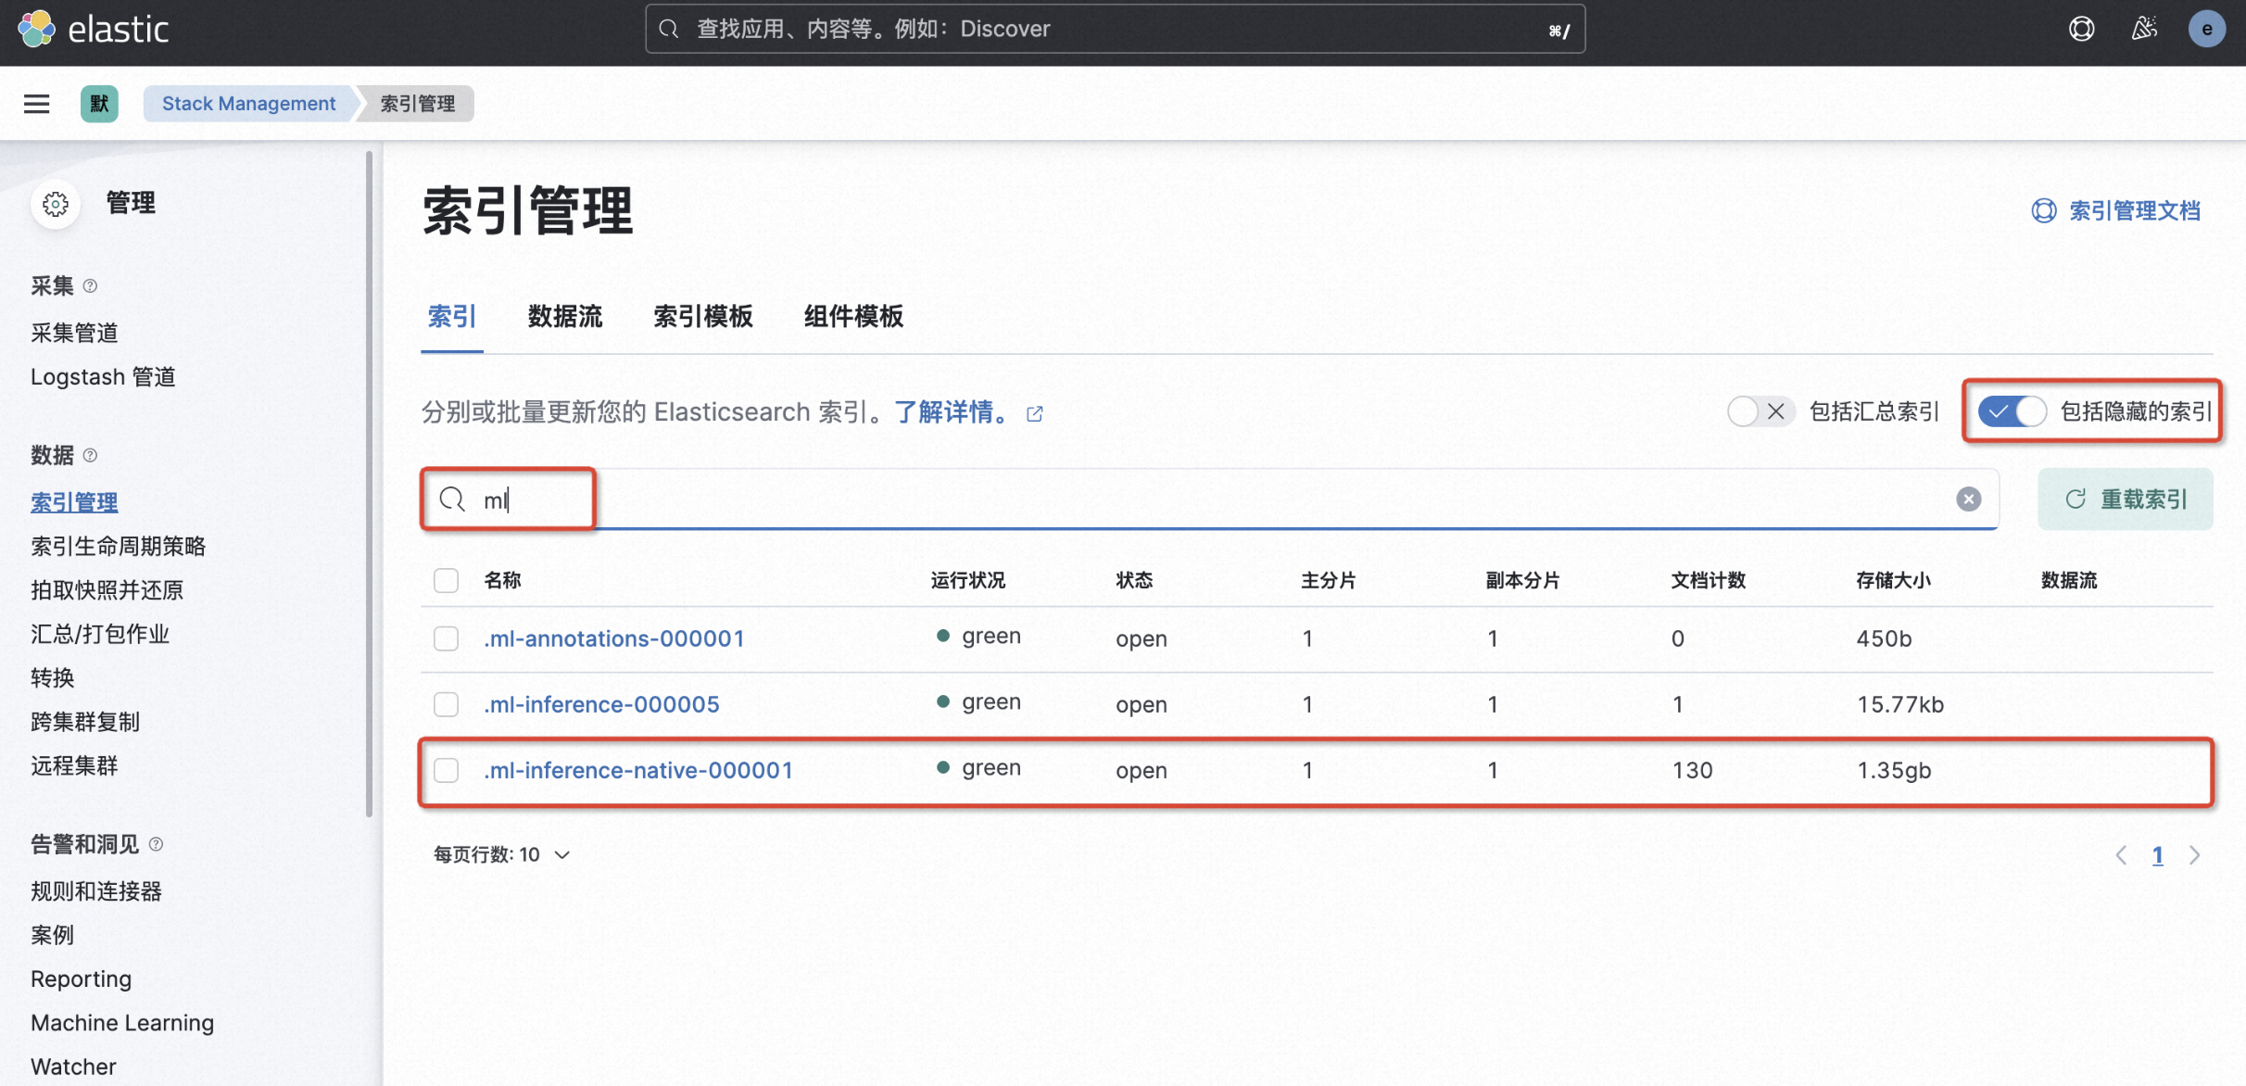
Task: Sort by 运行状况 column header
Action: [x=968, y=581]
